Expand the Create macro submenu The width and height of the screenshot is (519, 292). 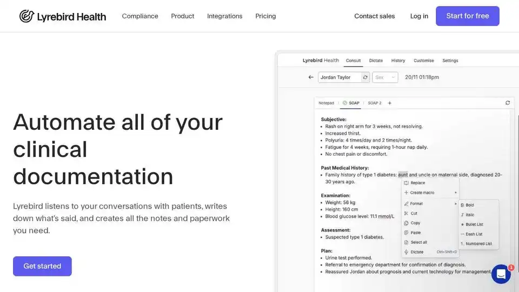(x=430, y=193)
